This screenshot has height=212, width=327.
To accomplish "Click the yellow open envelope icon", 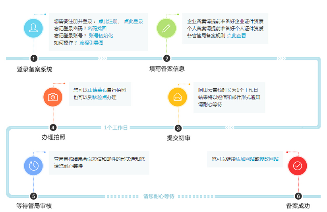I will click(178, 97).
